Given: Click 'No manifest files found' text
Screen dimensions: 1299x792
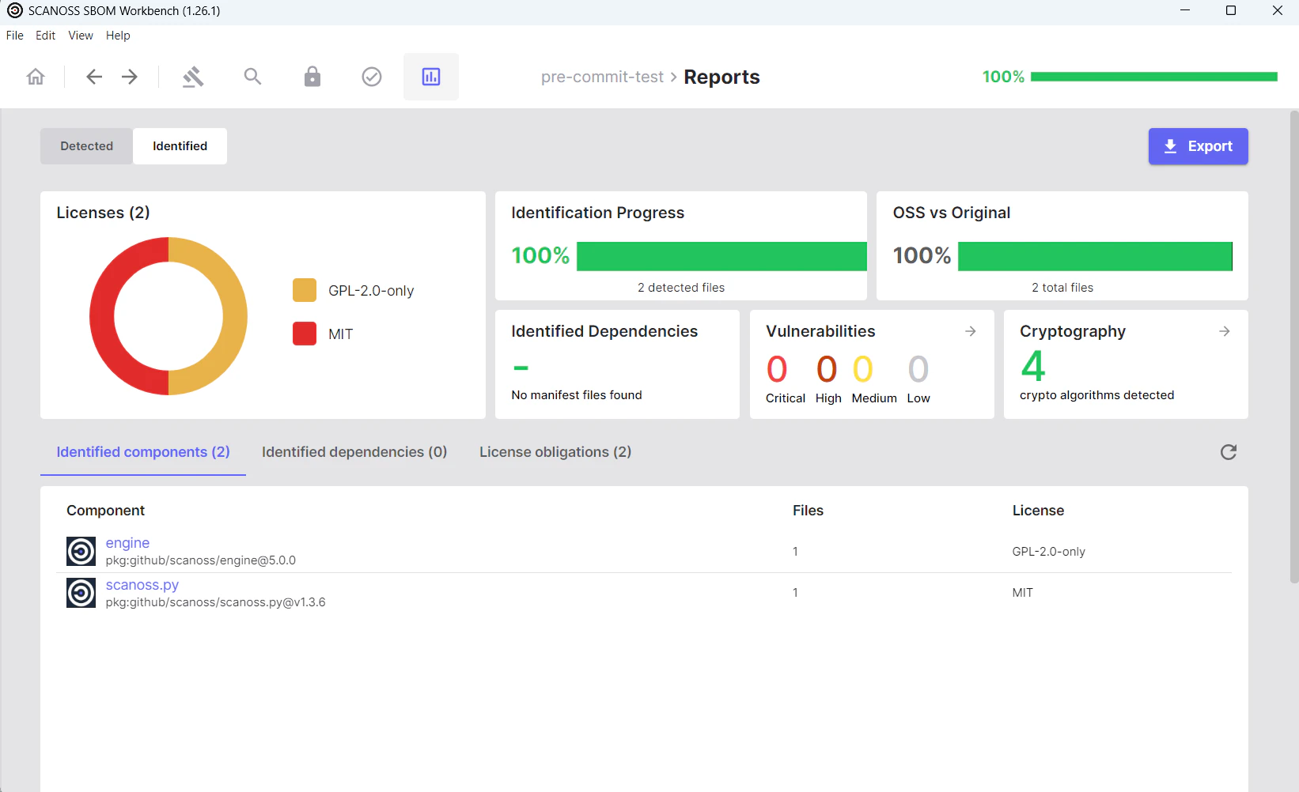Looking at the screenshot, I should [577, 395].
